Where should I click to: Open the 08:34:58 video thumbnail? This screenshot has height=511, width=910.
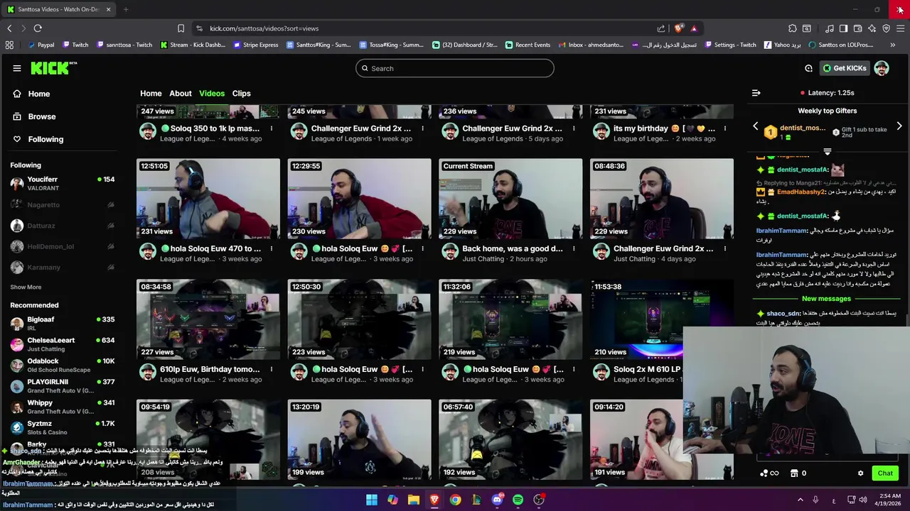pyautogui.click(x=208, y=319)
